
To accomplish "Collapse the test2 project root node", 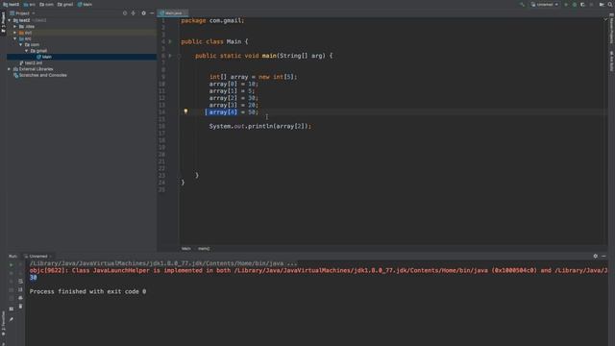I will (10, 20).
